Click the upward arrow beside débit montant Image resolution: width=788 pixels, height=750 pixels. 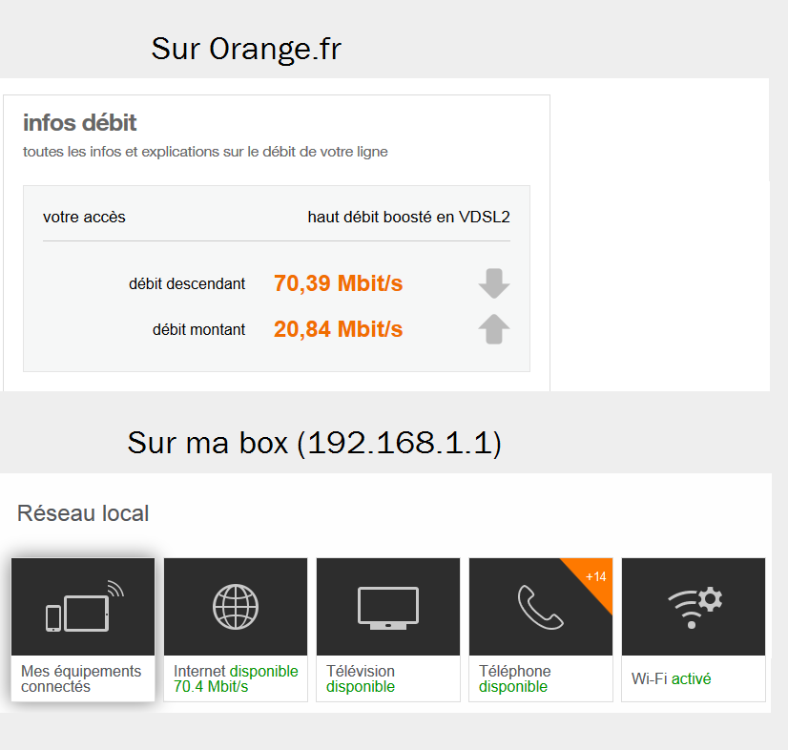[x=494, y=329]
